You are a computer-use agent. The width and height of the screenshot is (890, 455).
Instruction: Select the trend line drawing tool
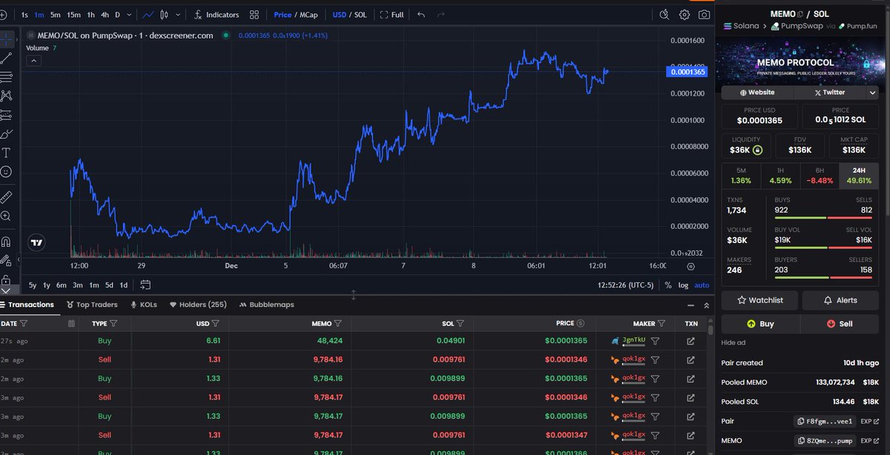(6, 57)
